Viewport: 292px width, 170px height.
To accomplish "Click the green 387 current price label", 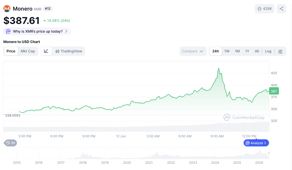I will (x=274, y=91).
